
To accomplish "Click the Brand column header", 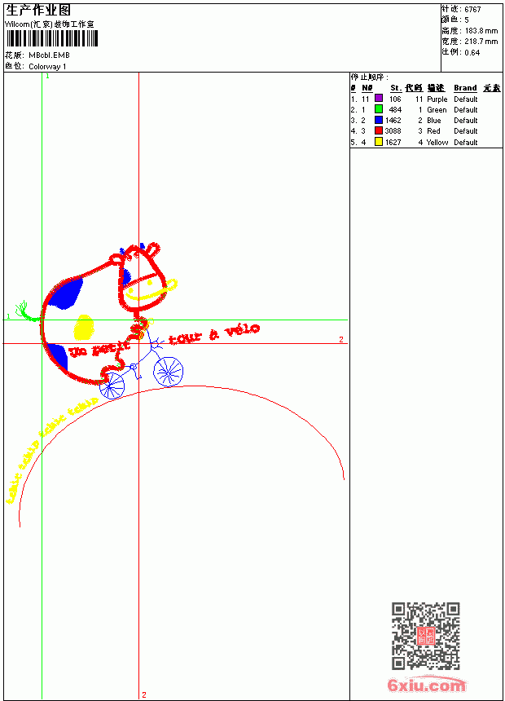I will (465, 88).
